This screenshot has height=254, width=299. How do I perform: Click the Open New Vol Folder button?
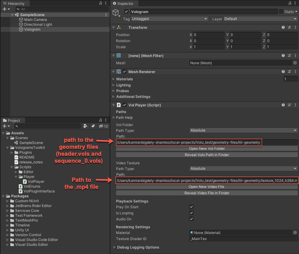207,149
